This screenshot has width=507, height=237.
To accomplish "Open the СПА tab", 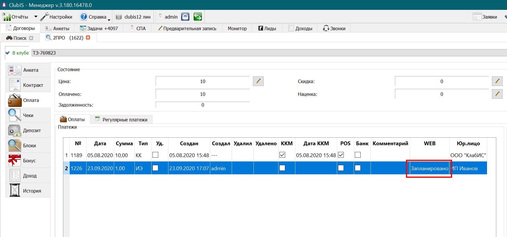I will (137, 28).
